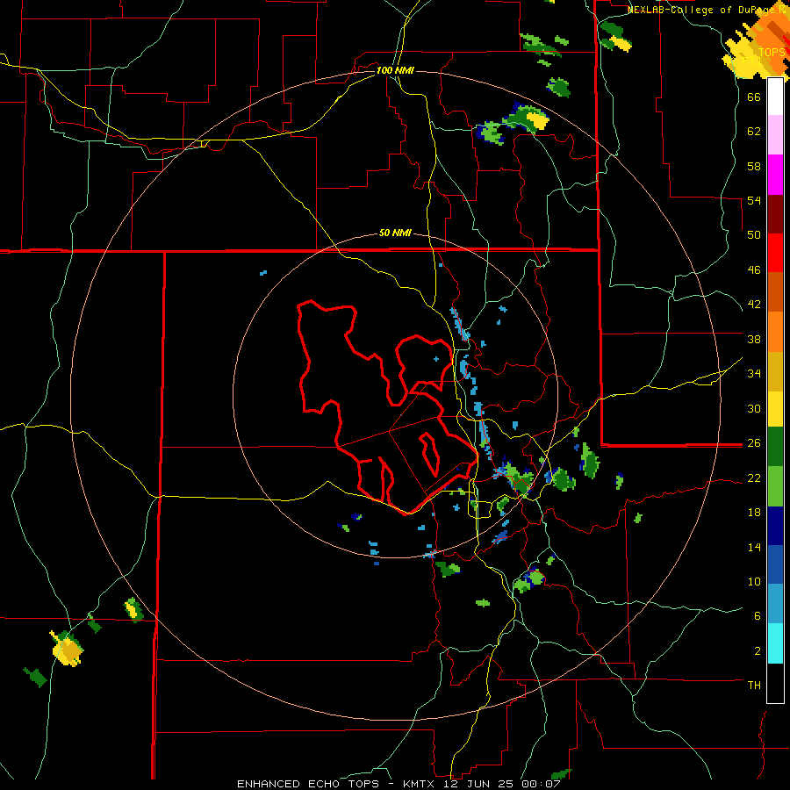Click the legend value '34'
The height and width of the screenshot is (790, 790).
point(754,374)
